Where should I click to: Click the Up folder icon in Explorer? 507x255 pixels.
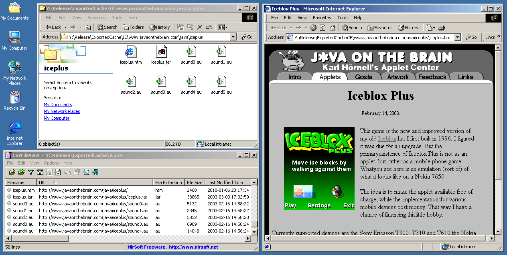88,27
